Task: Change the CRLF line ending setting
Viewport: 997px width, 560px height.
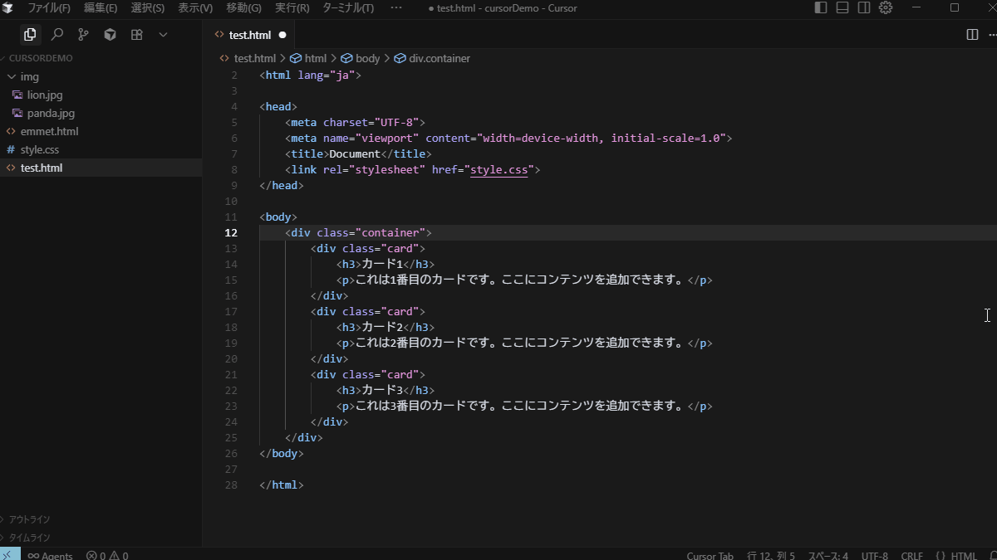Action: coord(911,555)
